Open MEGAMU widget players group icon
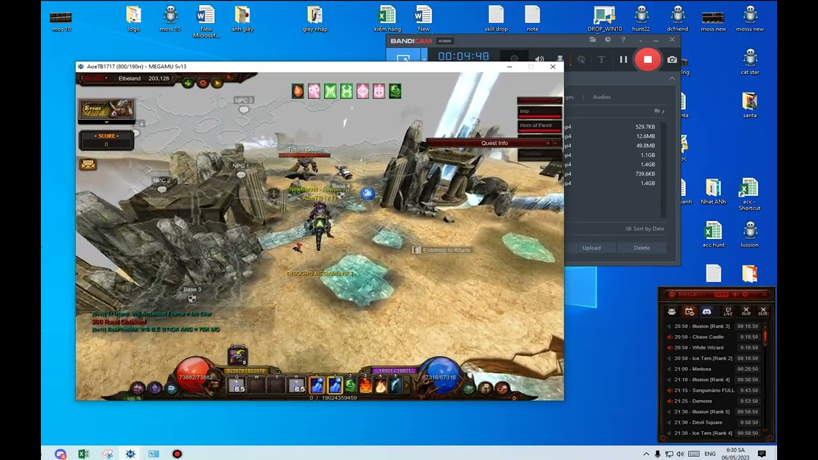 [x=672, y=311]
